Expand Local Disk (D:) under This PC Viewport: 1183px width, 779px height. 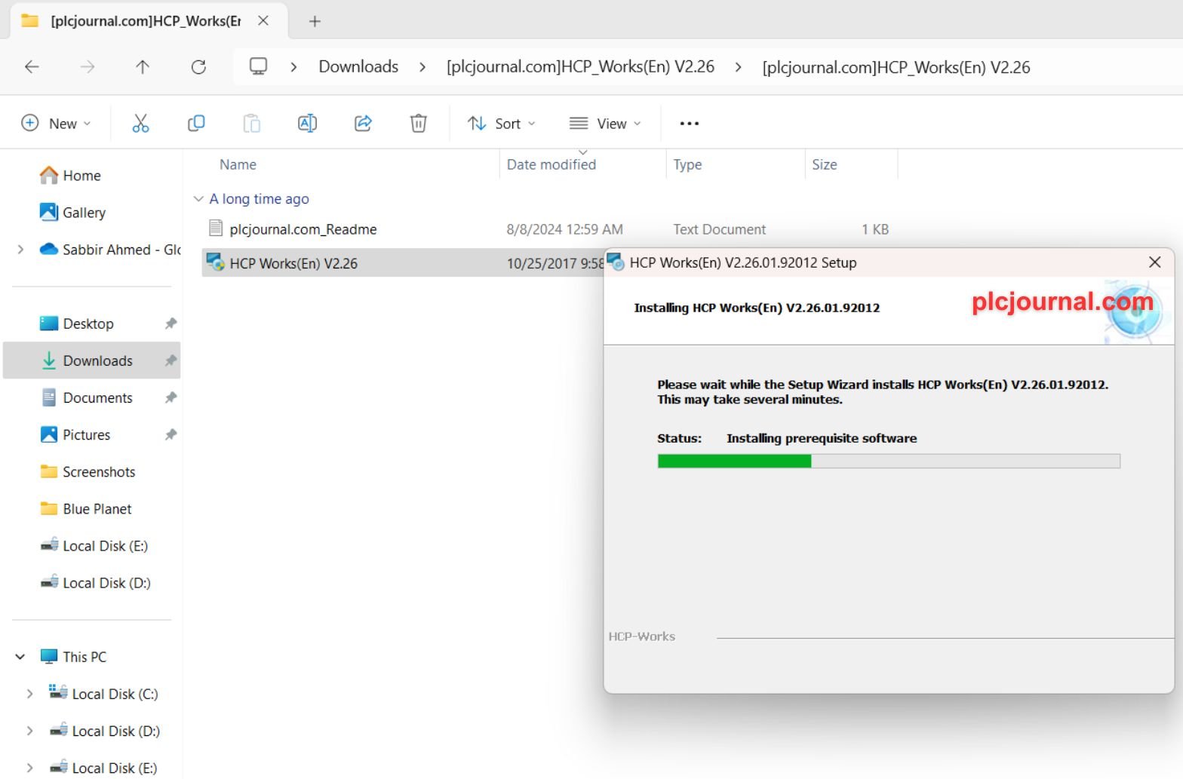point(29,731)
